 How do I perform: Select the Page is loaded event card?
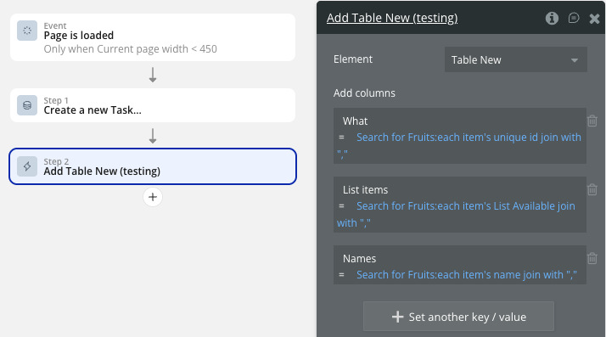tap(153, 37)
